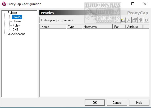Confirm with the OK button
This screenshot has width=151, height=108.
95,103
